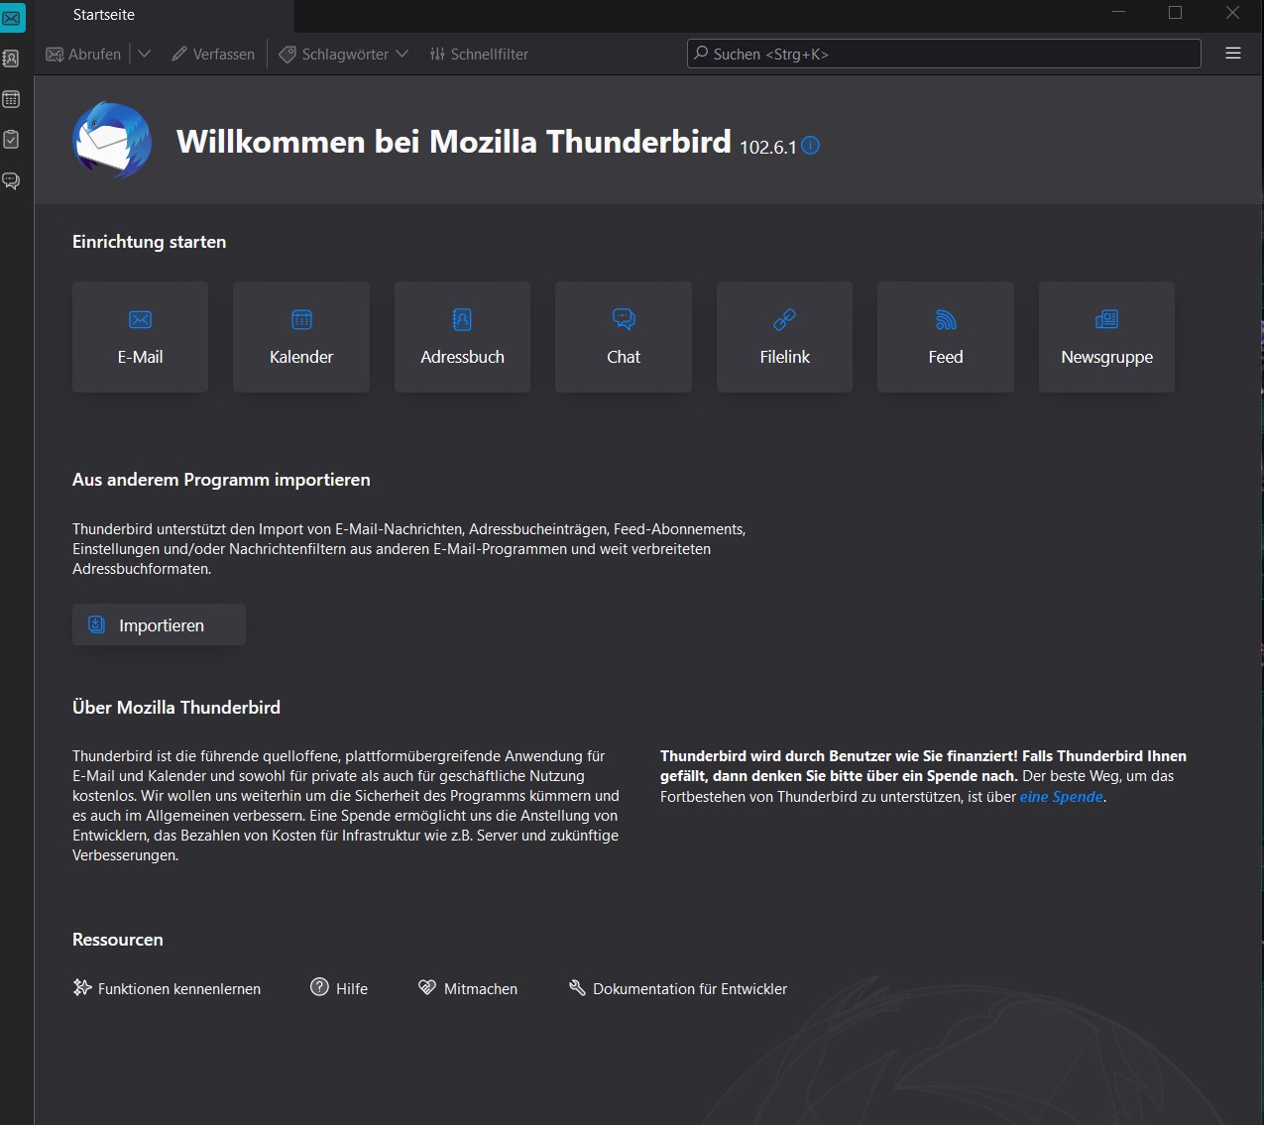
Task: Click the Thunderbird logo
Action: click(112, 141)
